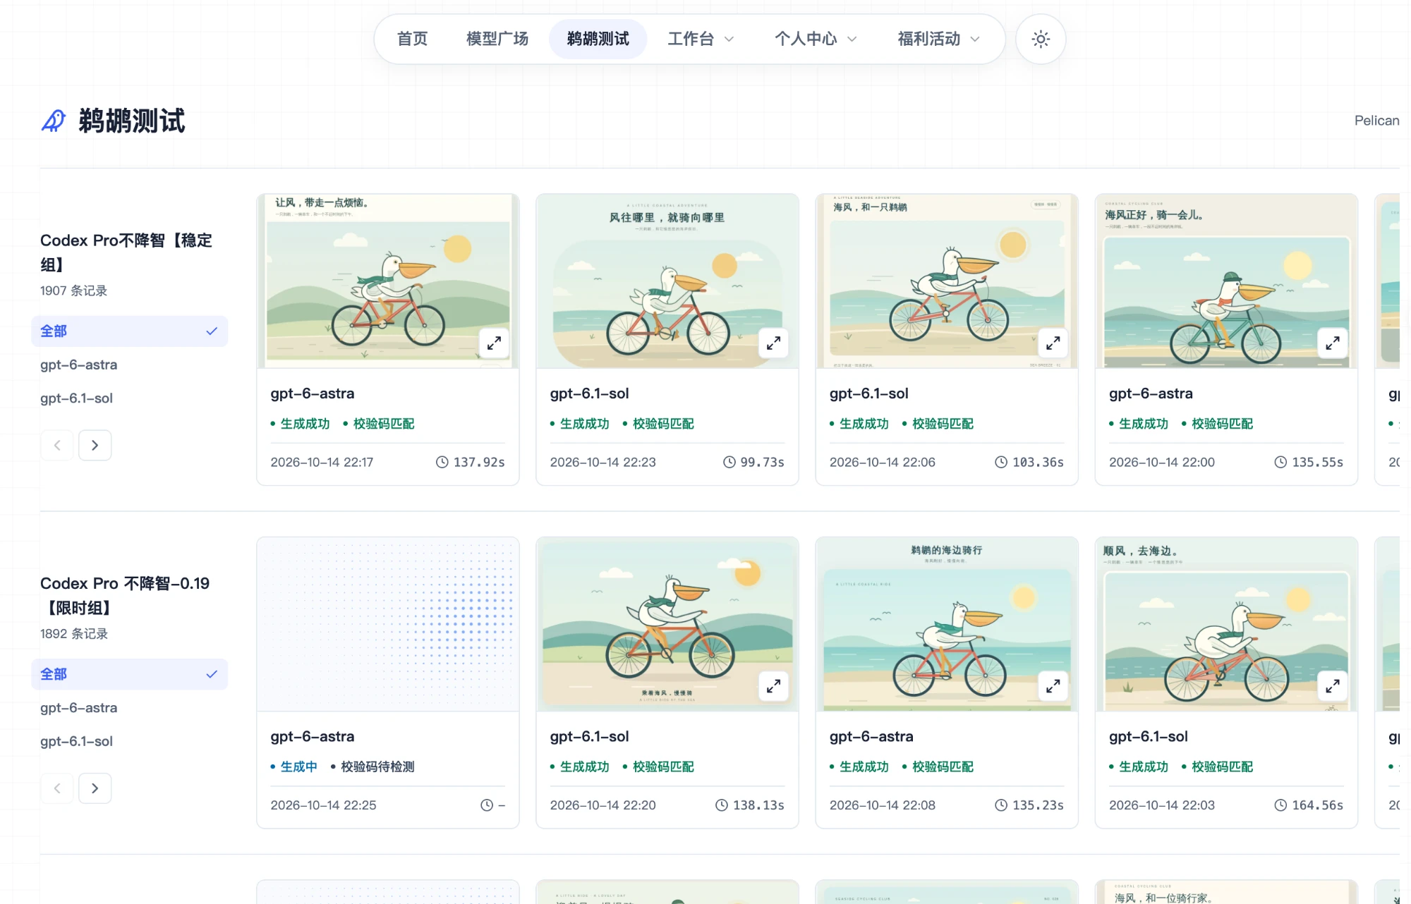Expand the gpt-6.1-sol image generated at 22:03
1411x904 pixels.
pyautogui.click(x=1333, y=686)
